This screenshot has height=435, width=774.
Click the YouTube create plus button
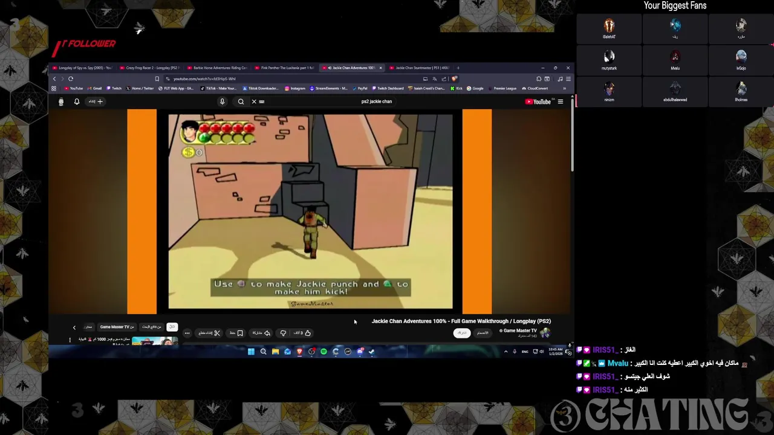coord(96,101)
